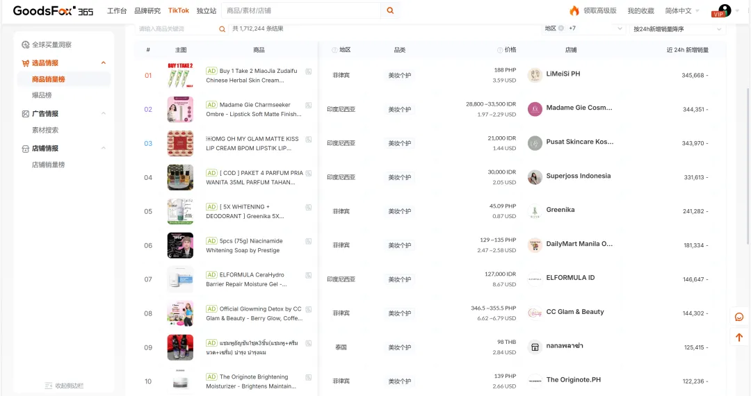Click the Pusat Skincare Kos store avatar
The height and width of the screenshot is (396, 751).
[535, 143]
